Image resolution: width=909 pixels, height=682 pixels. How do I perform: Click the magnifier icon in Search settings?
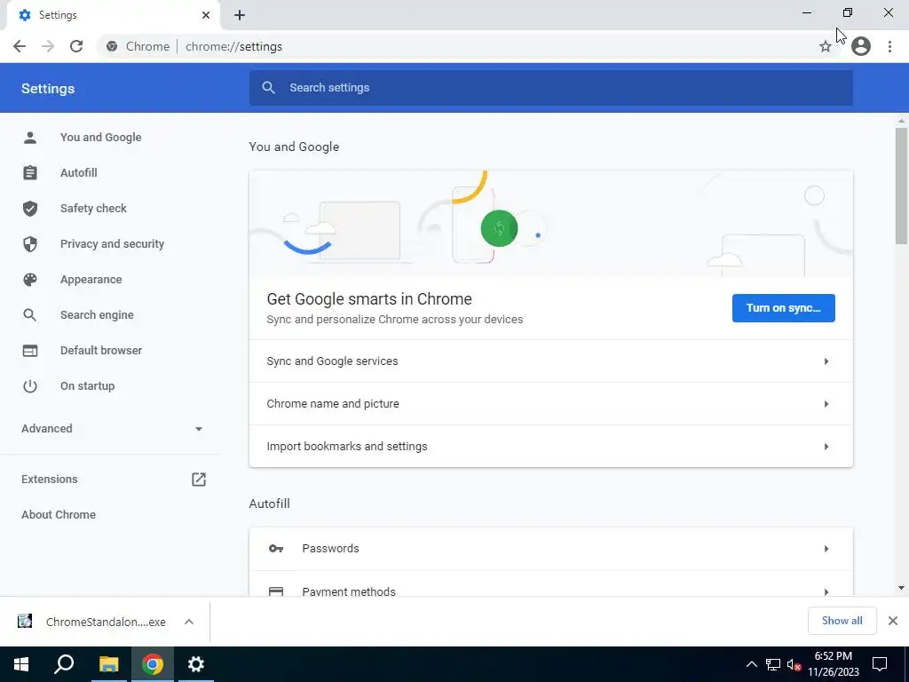[268, 88]
